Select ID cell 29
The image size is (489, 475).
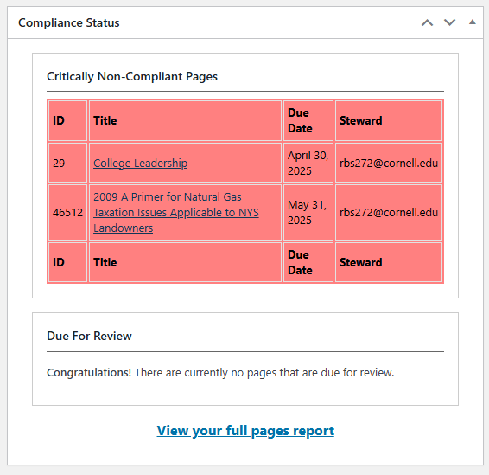(x=68, y=163)
